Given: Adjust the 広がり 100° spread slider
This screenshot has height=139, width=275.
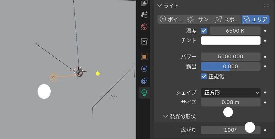Looking at the screenshot, I should click(231, 130).
